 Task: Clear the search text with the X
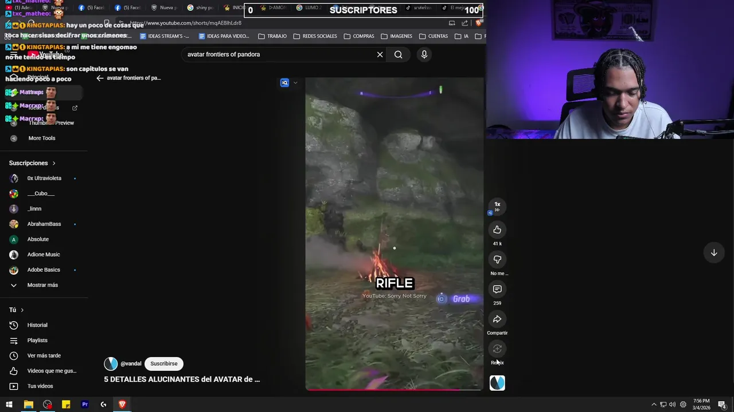(380, 54)
